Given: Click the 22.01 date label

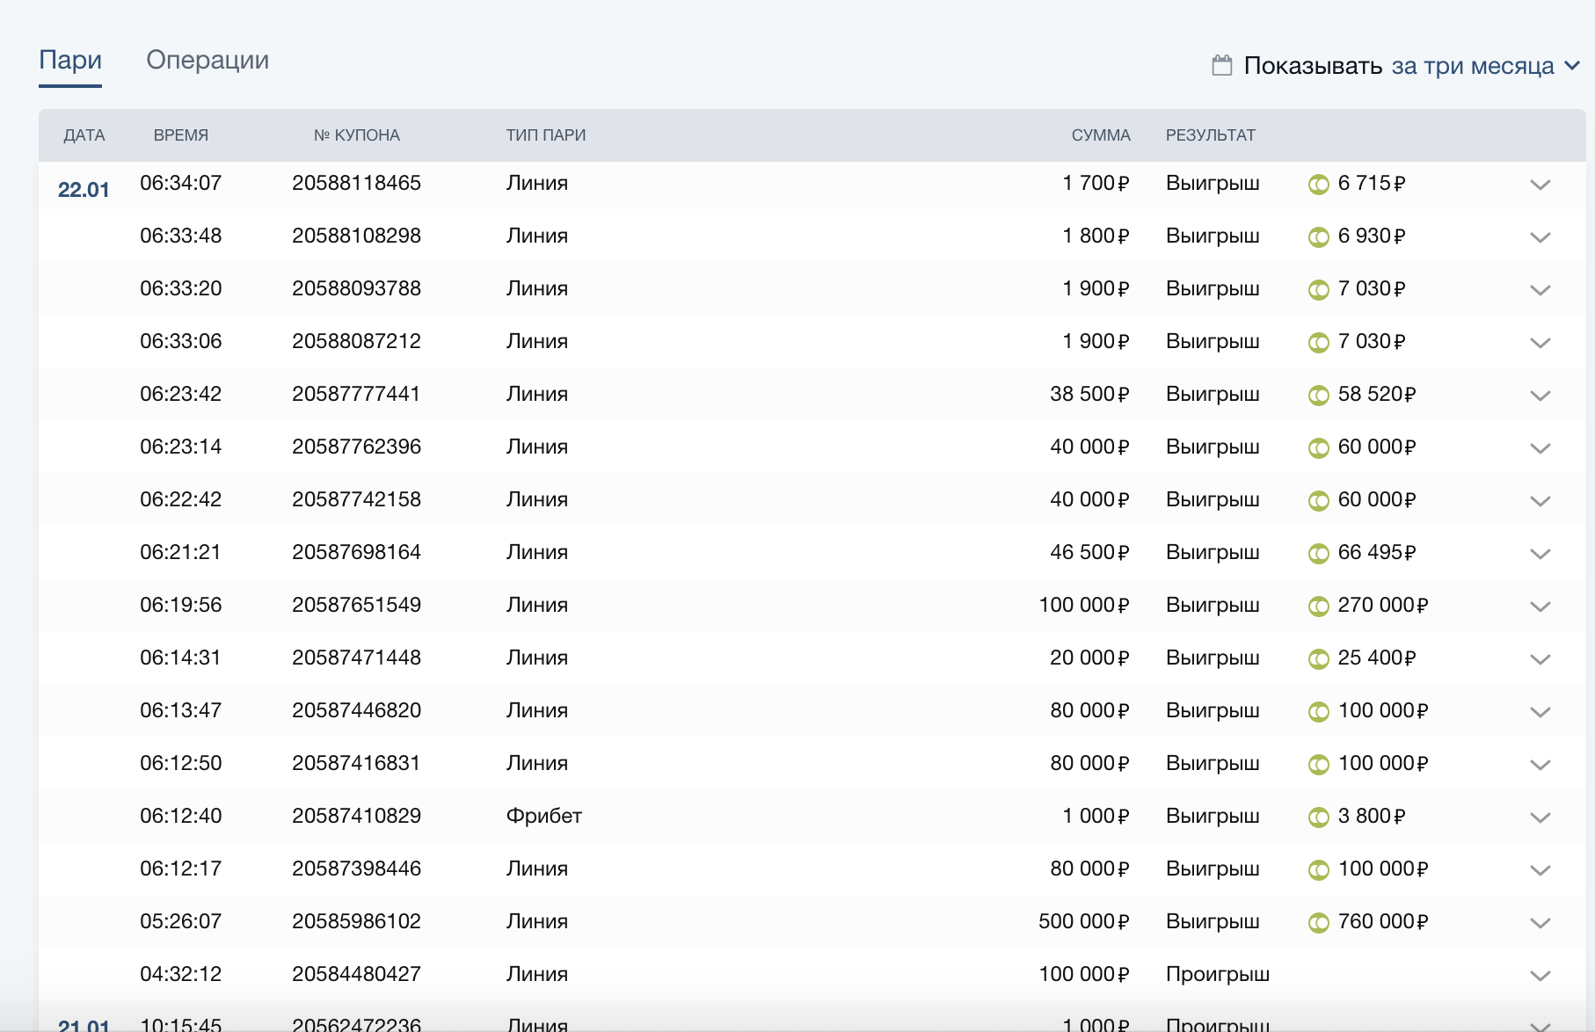Looking at the screenshot, I should click(x=84, y=190).
